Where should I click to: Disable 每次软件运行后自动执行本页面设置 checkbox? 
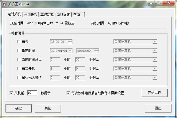coord(68,93)
